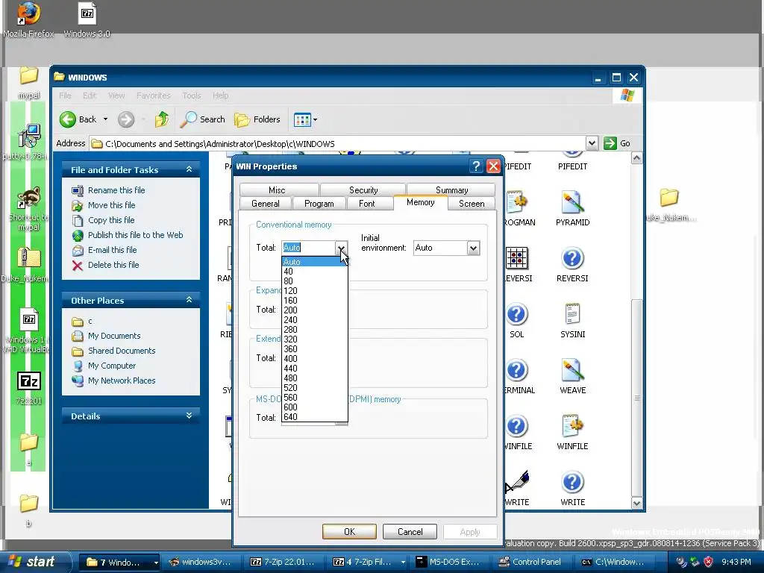Click the address bar path field
Image resolution: width=764 pixels, height=573 pixels.
[x=338, y=144]
